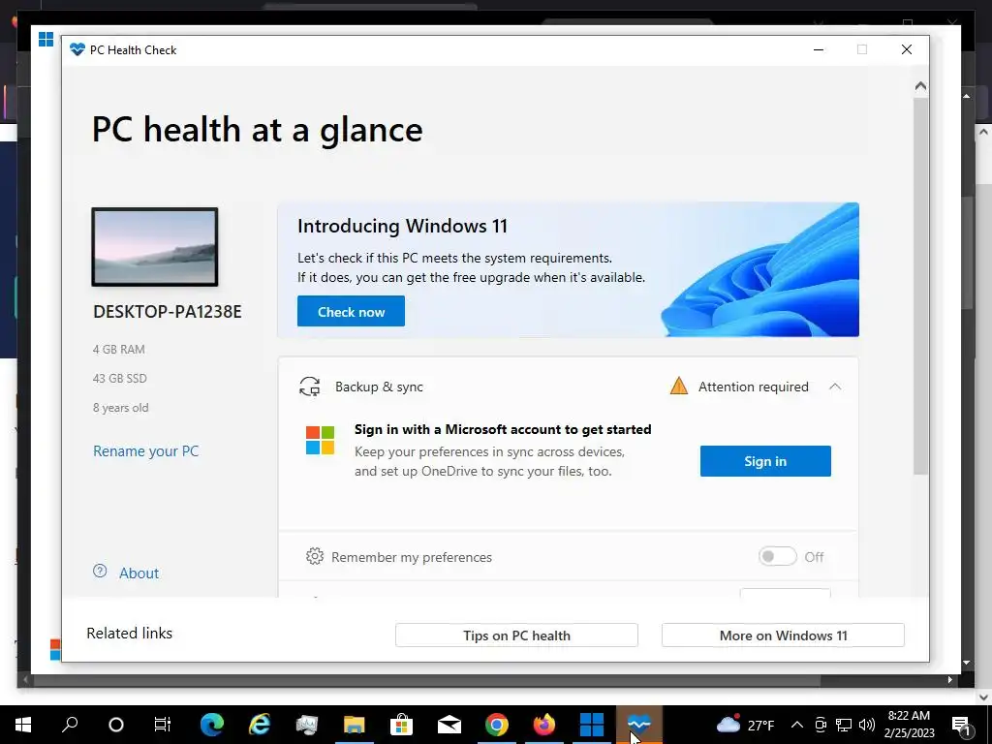This screenshot has height=744, width=992.
Task: Launch Internet Explorer from the taskbar
Action: pyautogui.click(x=260, y=725)
